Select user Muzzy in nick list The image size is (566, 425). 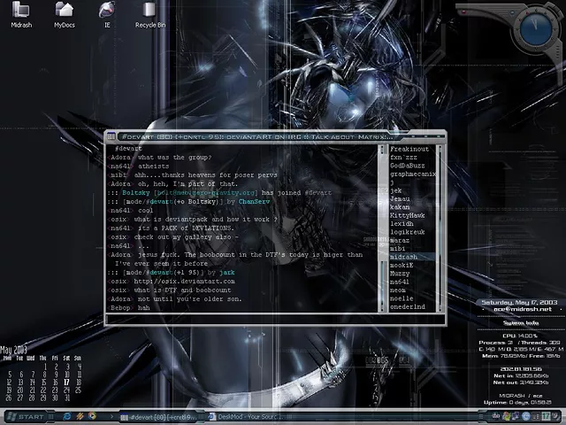400,274
